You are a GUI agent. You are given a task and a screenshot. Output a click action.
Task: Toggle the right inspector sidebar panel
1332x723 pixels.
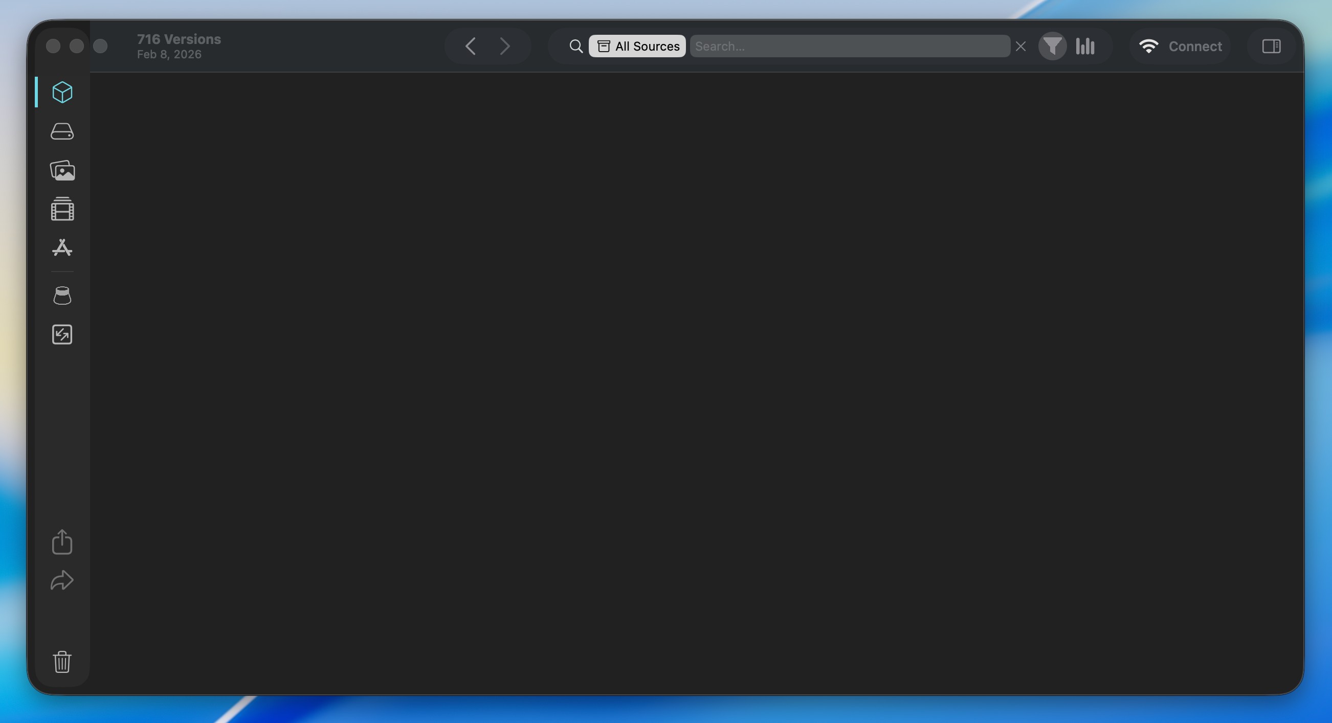click(1271, 46)
